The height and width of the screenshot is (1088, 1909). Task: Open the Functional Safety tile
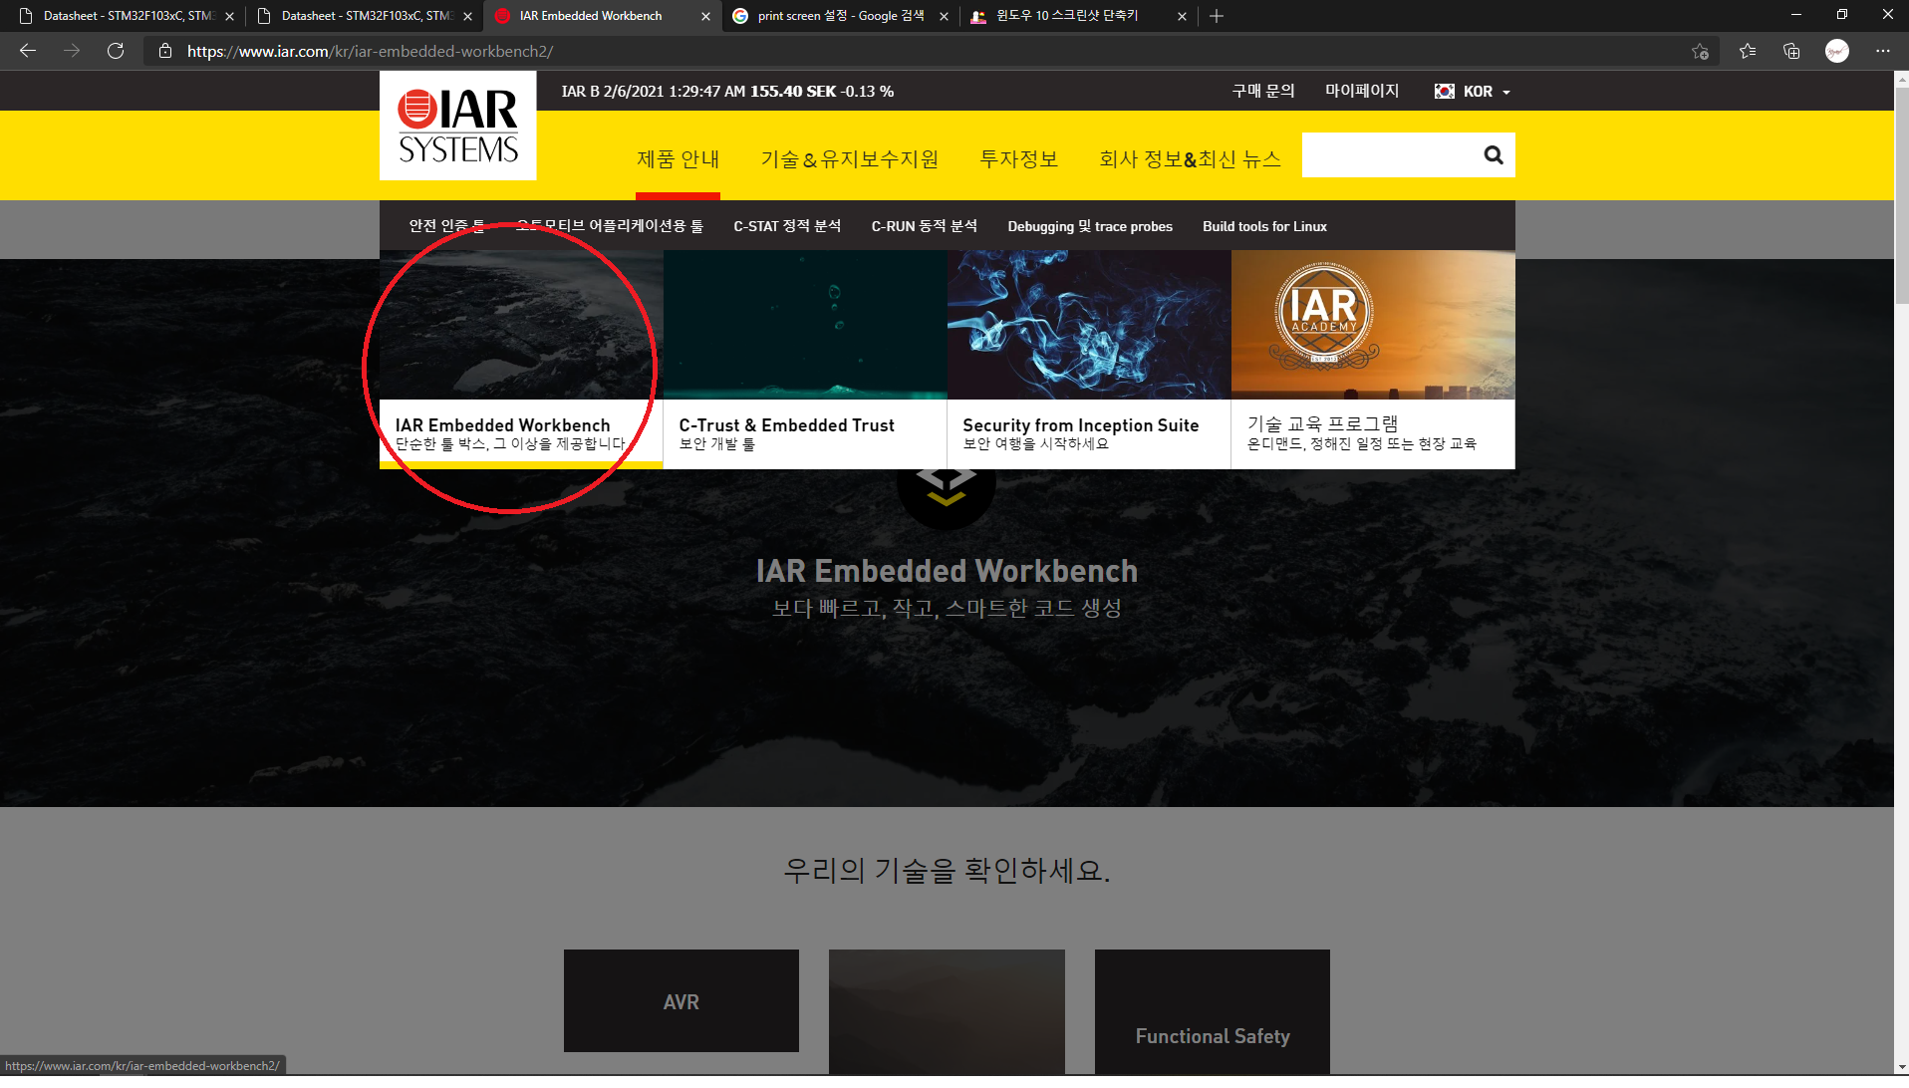coord(1213,1012)
